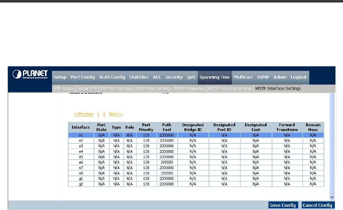This screenshot has width=343, height=210.
Task: Go to page 2 link
Action: pyautogui.click(x=104, y=114)
